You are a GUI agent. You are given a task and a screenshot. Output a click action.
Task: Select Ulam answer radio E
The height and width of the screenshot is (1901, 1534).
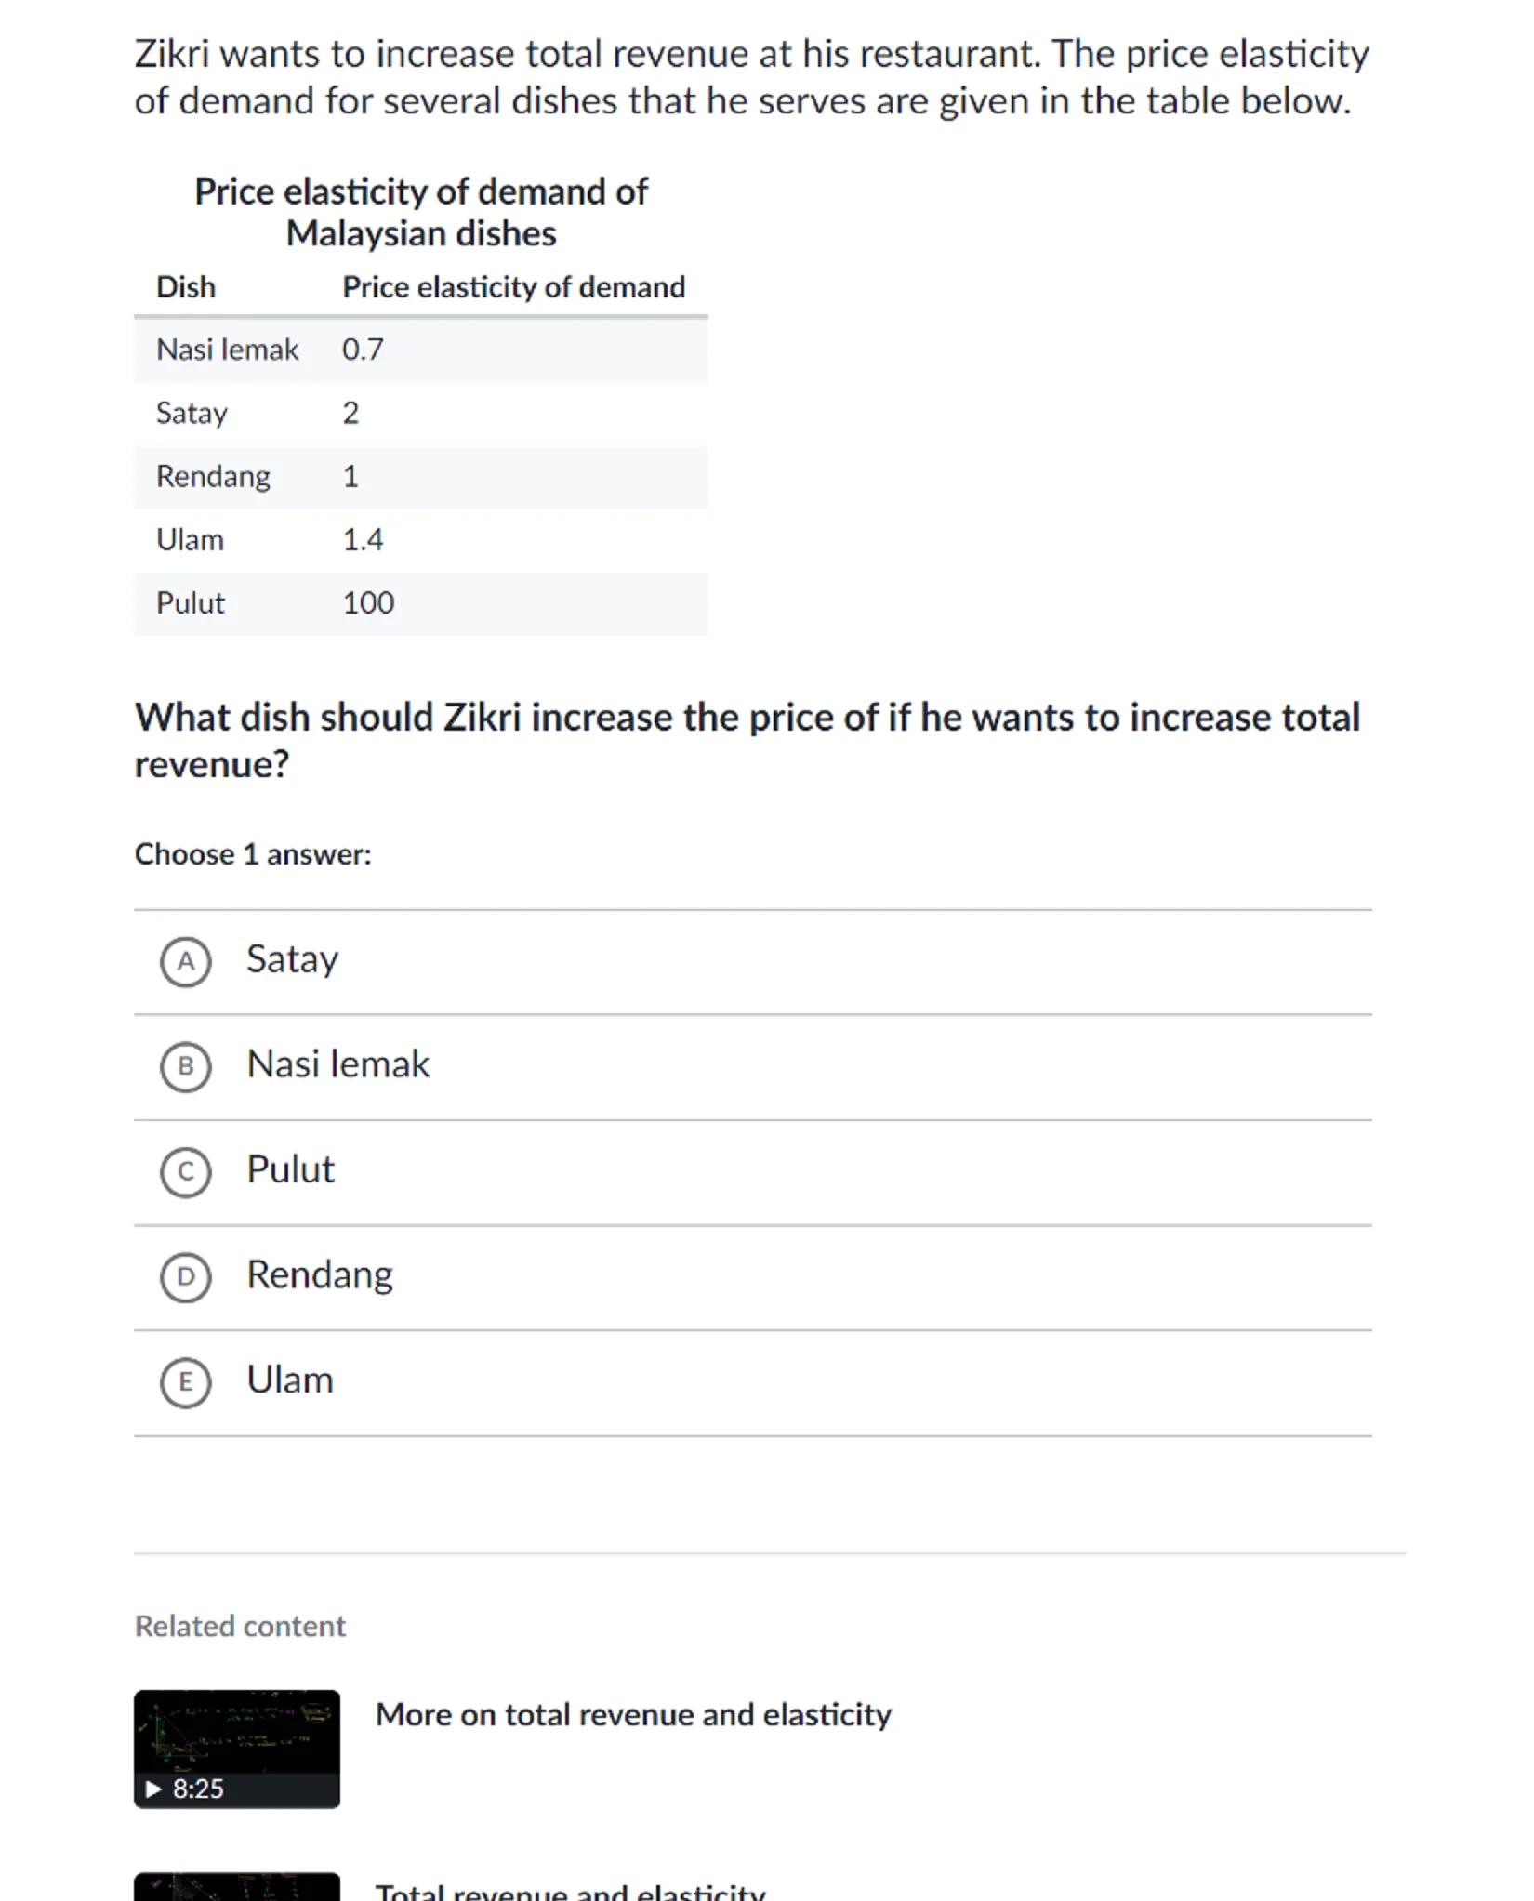(186, 1382)
